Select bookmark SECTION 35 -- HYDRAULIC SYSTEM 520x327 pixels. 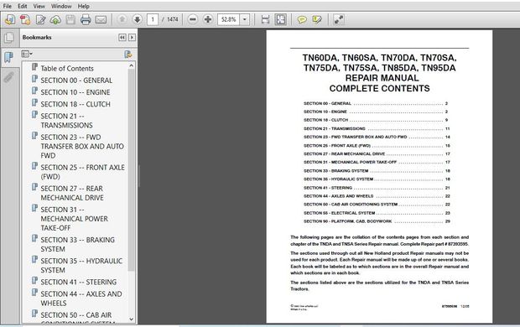click(81, 265)
